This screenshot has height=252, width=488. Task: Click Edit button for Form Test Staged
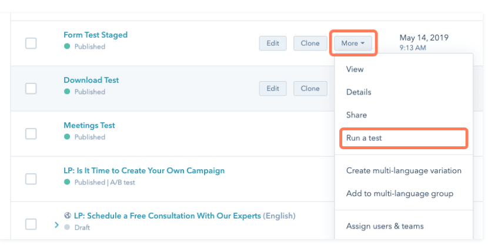(273, 43)
